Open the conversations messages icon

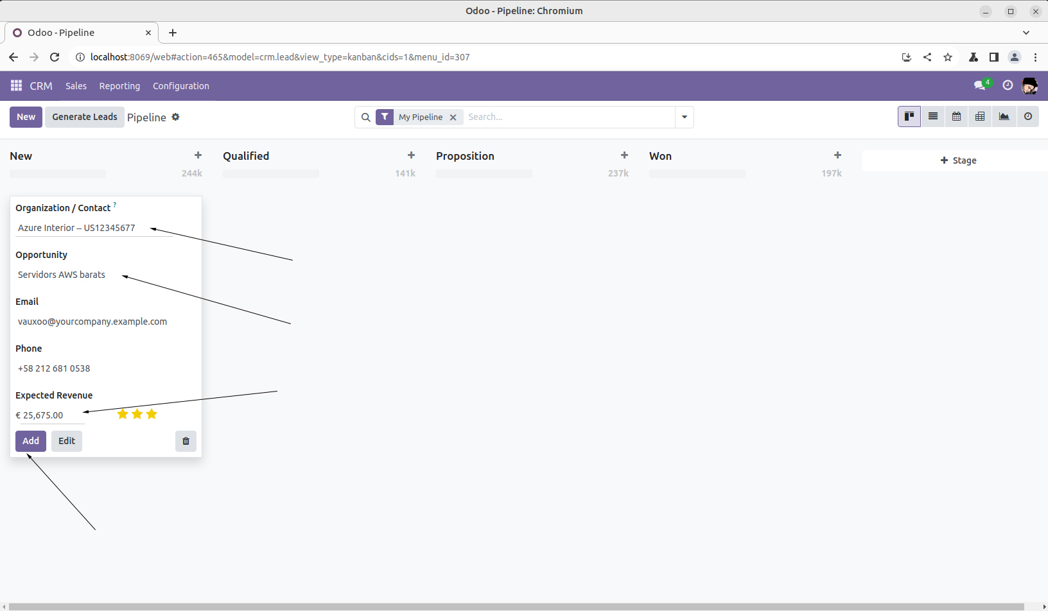(x=979, y=86)
